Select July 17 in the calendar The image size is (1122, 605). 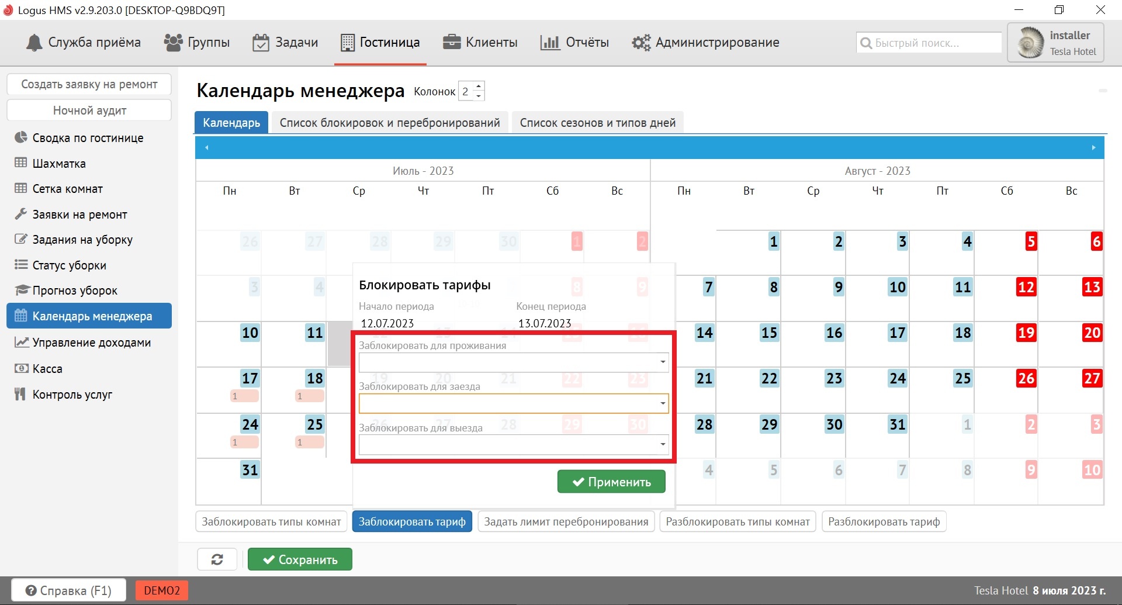(250, 378)
